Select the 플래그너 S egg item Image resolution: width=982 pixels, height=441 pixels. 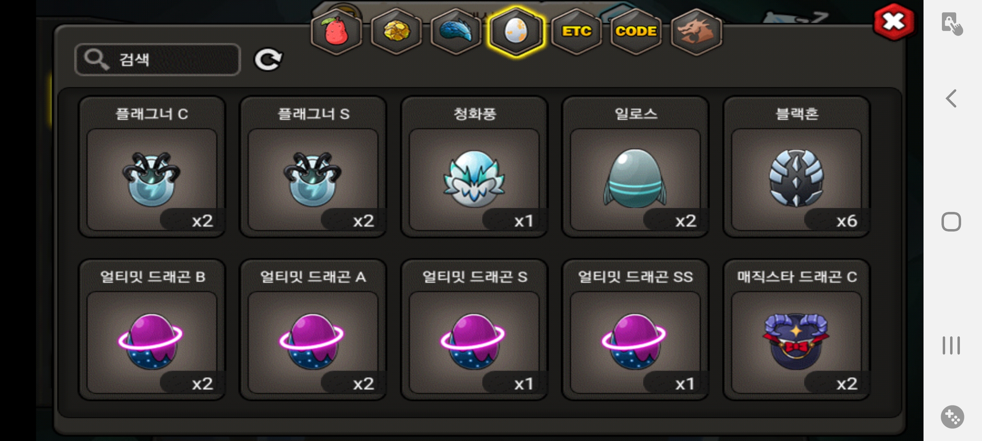[313, 167]
